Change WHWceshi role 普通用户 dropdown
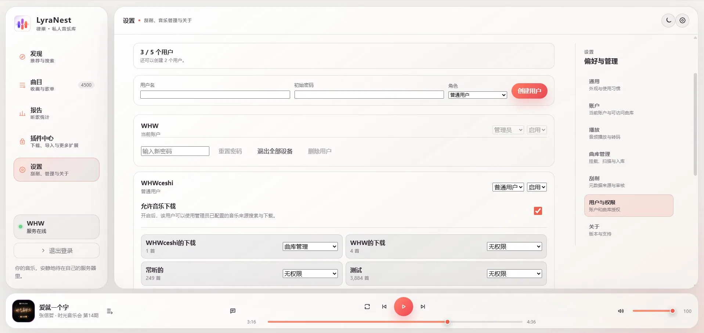Viewport: 704px width, 333px height. [x=508, y=187]
